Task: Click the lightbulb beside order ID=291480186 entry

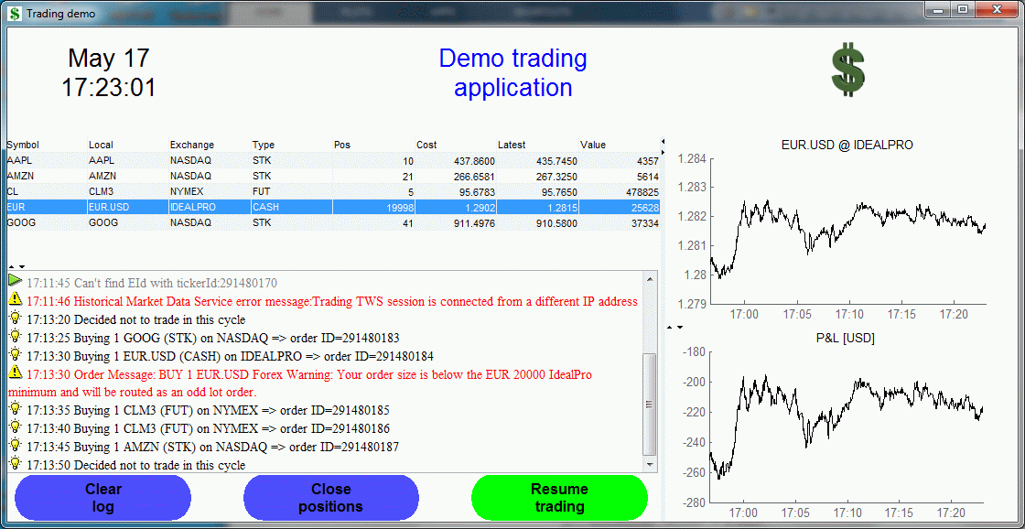Action: pos(16,427)
